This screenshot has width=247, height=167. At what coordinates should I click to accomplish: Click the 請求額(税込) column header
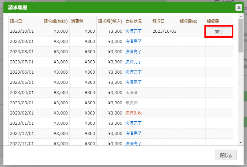point(110,21)
